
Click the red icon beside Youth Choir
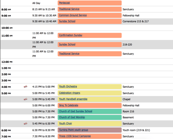25,123
